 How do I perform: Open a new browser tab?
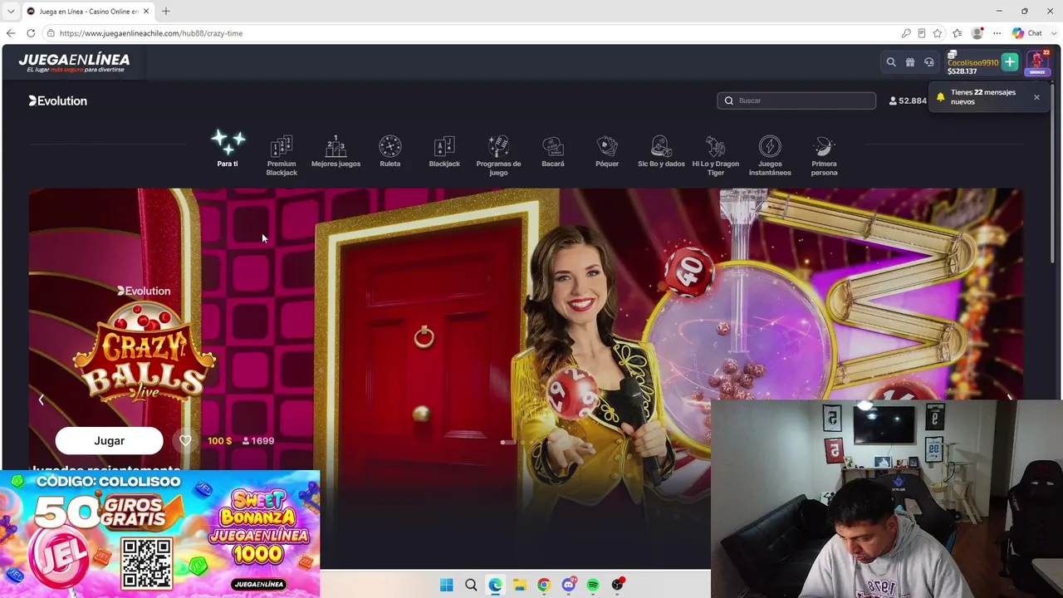coord(166,11)
